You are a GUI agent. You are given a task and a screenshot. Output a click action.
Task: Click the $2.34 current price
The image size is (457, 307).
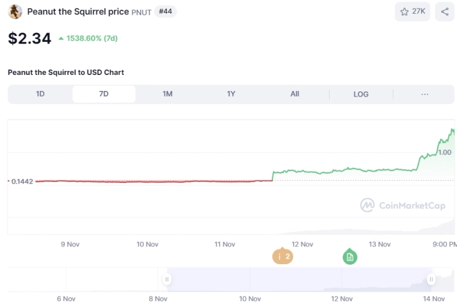(29, 38)
